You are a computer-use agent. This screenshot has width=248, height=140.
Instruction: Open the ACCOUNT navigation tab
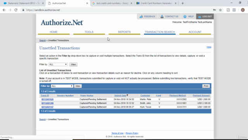tap(195, 32)
